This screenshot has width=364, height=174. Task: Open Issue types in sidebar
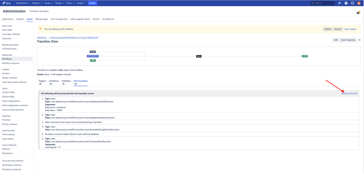pyautogui.click(x=7, y=30)
